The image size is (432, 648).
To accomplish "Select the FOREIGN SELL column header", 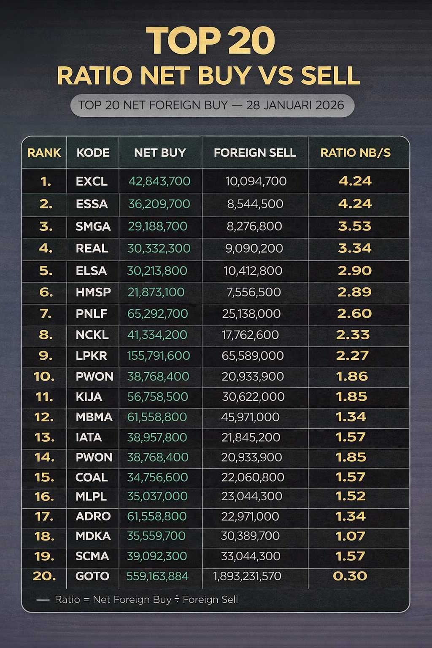I will 255,153.
